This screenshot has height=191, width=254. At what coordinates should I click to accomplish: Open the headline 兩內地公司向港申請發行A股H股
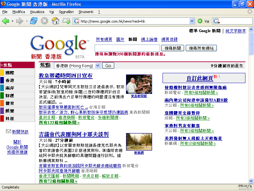point(196,100)
